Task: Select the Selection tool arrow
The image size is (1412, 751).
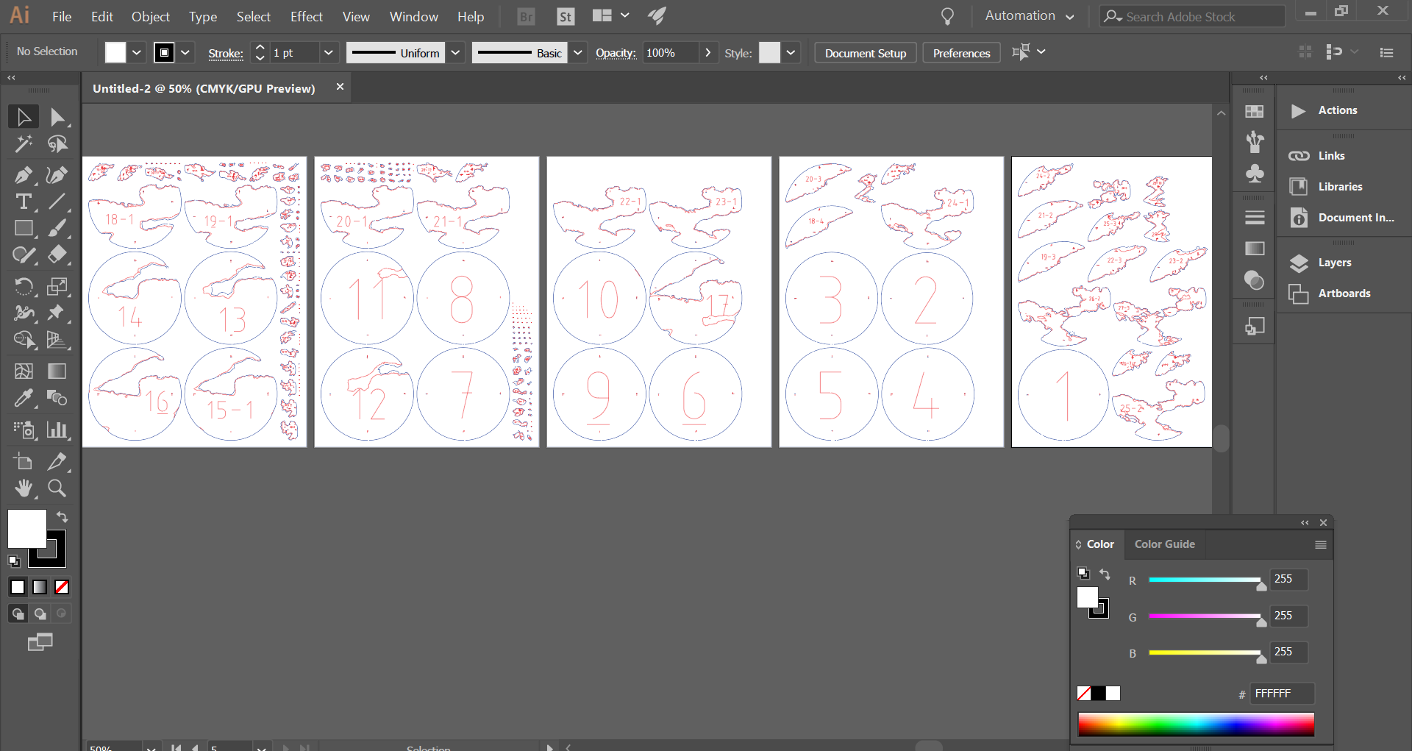Action: tap(24, 117)
